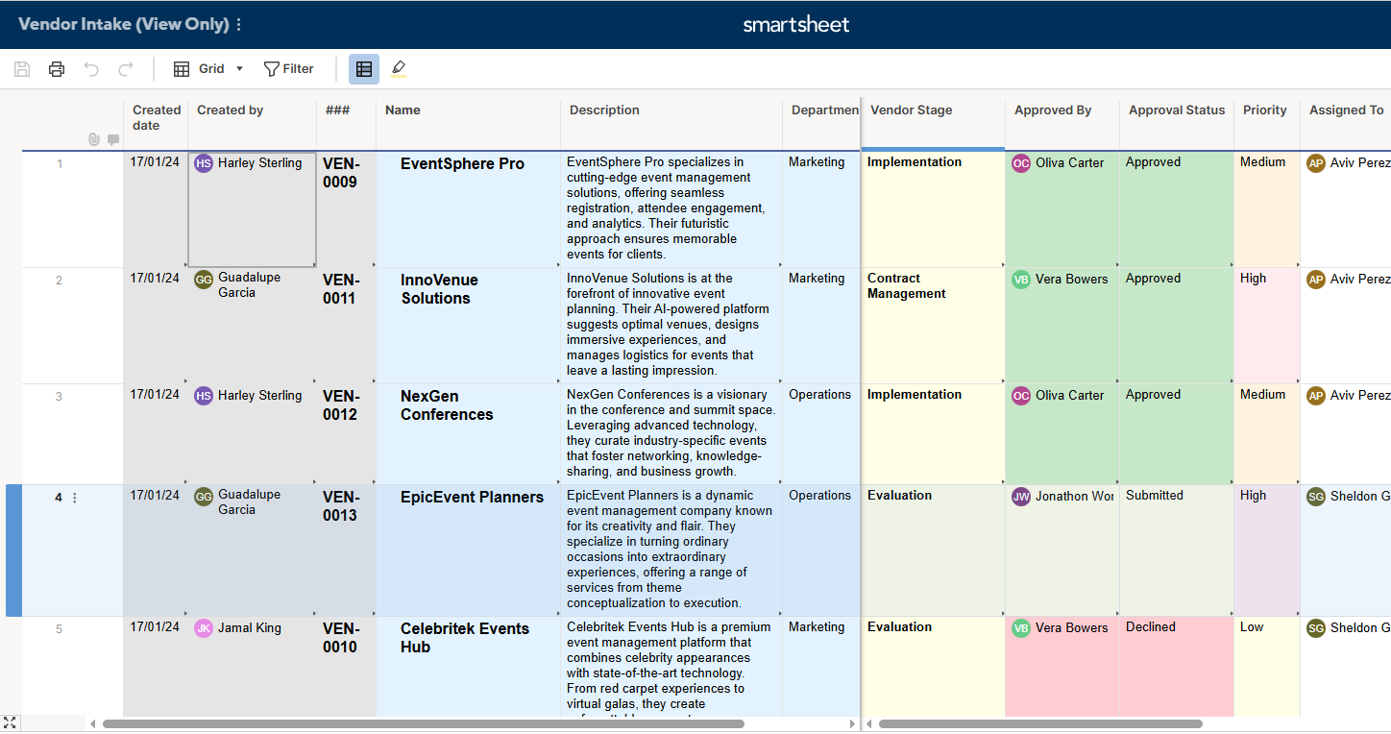This screenshot has width=1391, height=734.
Task: Click the right pane horizontal scrollbar thumb
Action: 1040,724
